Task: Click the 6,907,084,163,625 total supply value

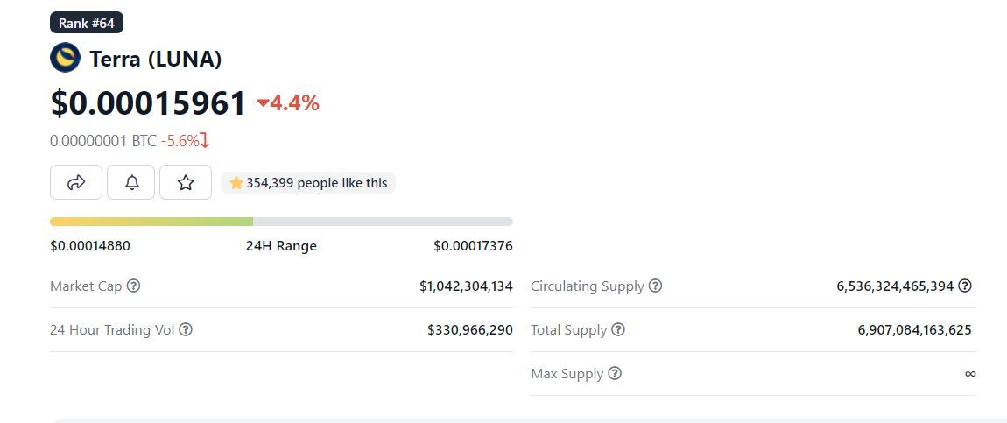Action: (914, 330)
